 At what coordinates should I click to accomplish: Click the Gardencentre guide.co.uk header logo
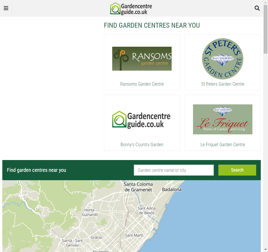[x=131, y=9]
